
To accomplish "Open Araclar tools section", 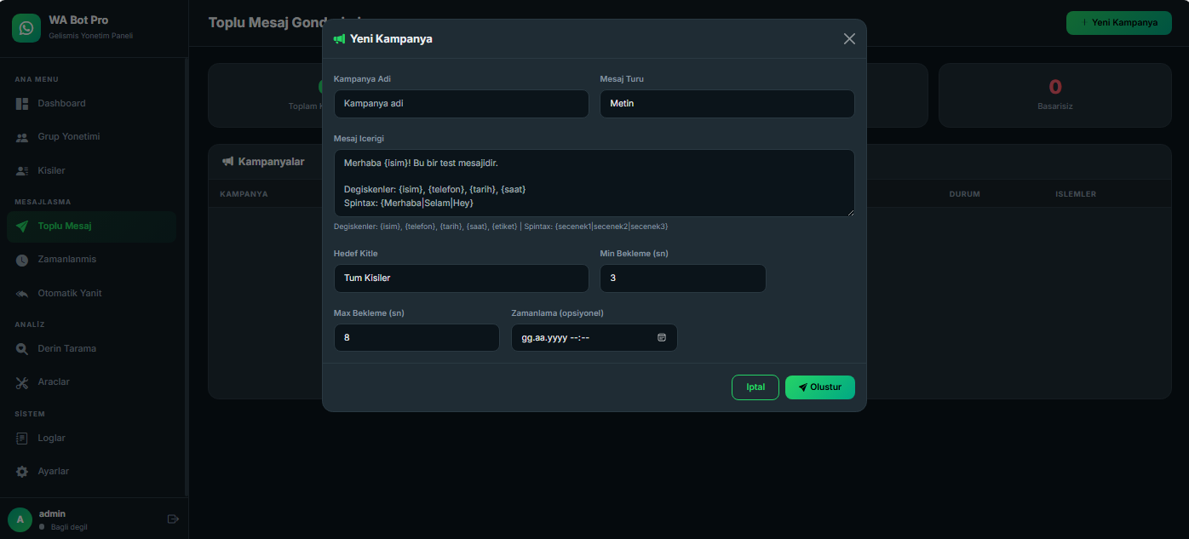I will point(53,382).
